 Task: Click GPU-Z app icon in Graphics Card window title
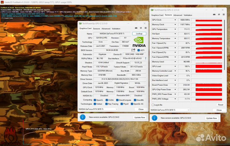(80, 23)
